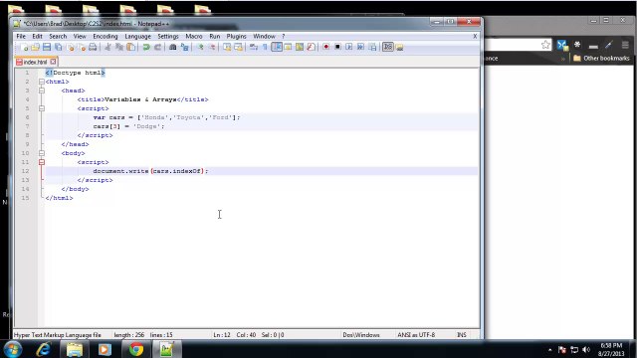
Task: Click the Zoom In toolbar icon
Action: point(200,47)
